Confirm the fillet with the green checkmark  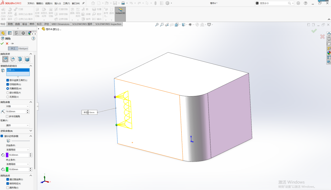[2, 44]
